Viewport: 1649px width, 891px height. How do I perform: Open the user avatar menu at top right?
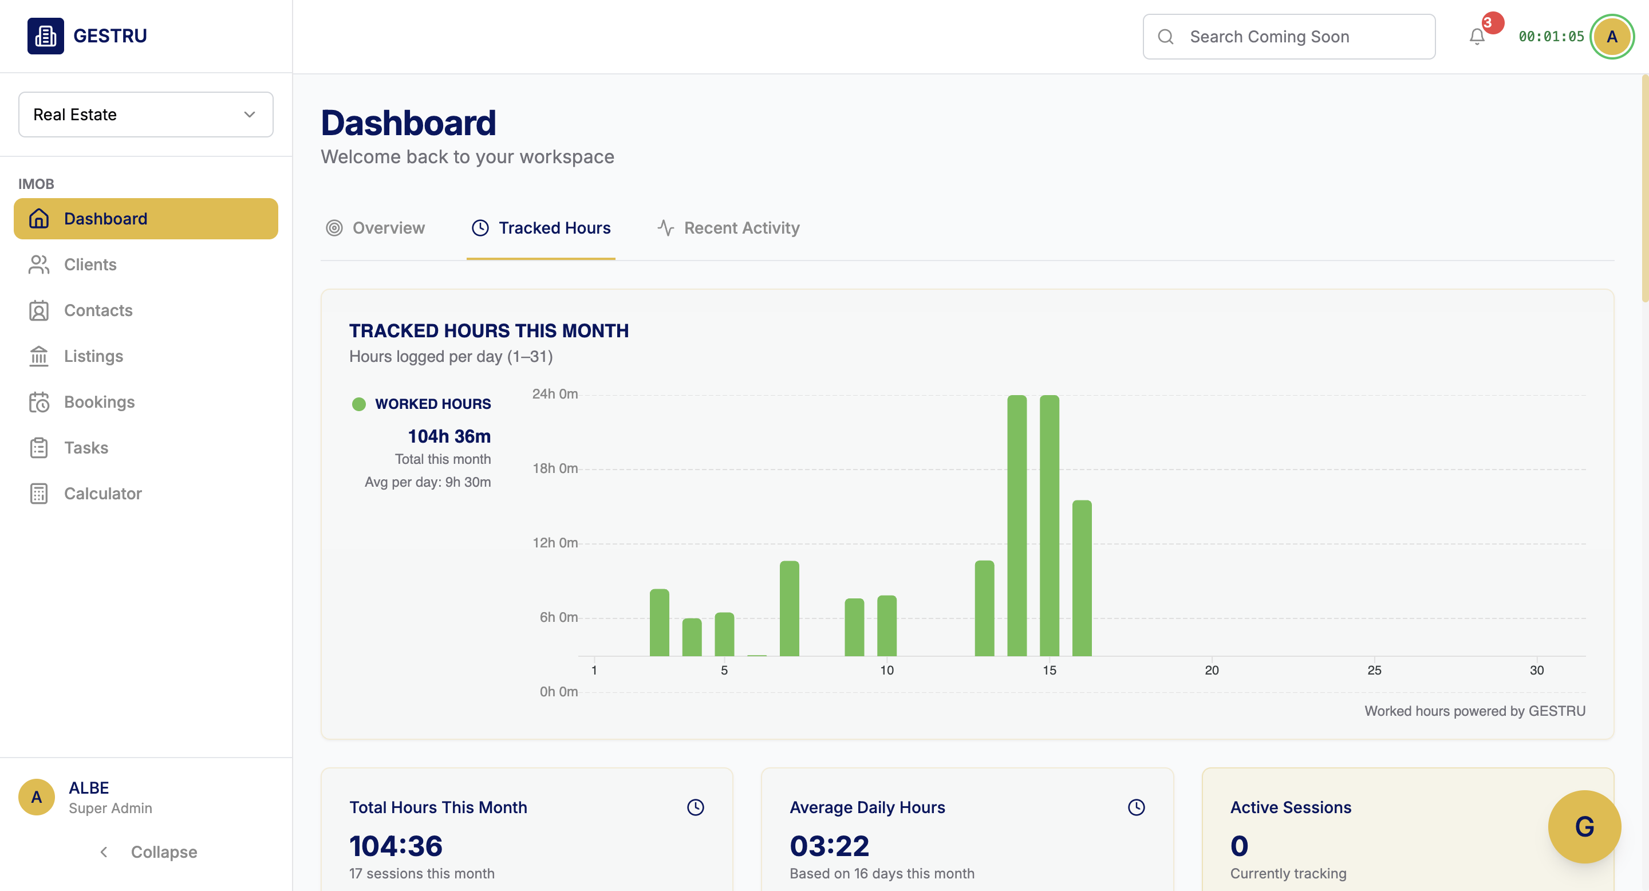point(1612,37)
